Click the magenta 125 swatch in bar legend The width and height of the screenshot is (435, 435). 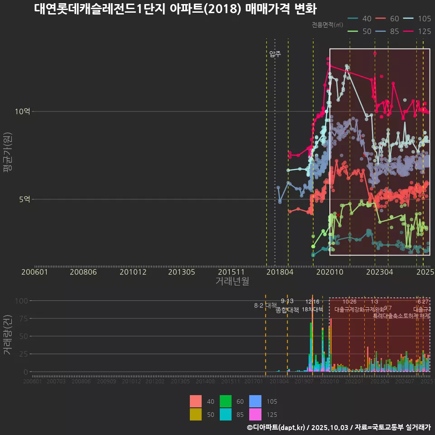[x=256, y=414]
